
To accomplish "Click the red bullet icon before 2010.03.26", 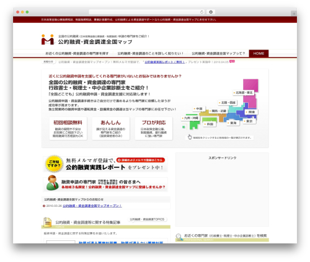I will click(44, 206).
